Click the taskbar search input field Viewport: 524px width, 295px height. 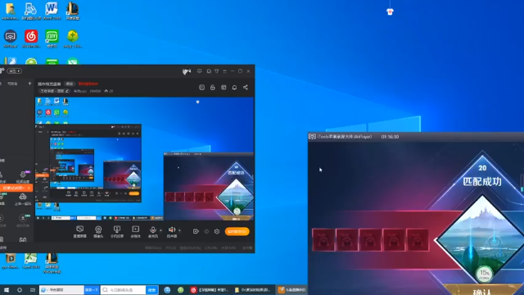click(123, 290)
